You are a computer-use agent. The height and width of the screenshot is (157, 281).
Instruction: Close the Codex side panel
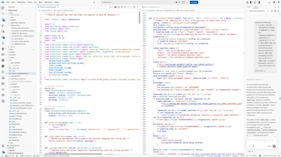pyautogui.click(x=278, y=7)
